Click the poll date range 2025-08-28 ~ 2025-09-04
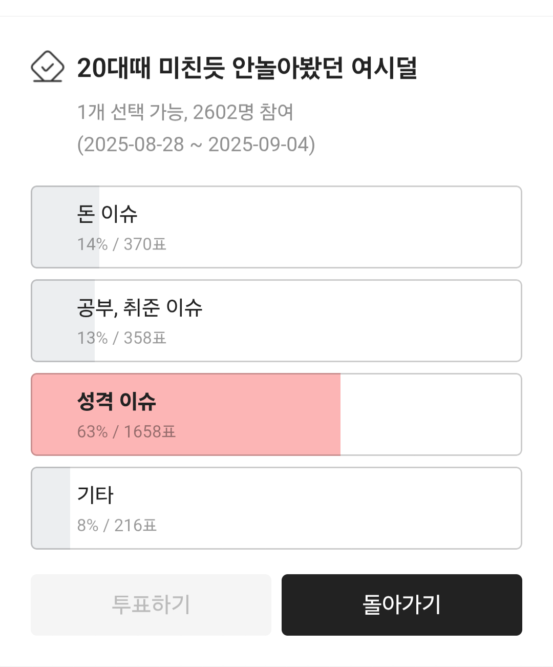Image resolution: width=553 pixels, height=667 pixels. pyautogui.click(x=196, y=144)
